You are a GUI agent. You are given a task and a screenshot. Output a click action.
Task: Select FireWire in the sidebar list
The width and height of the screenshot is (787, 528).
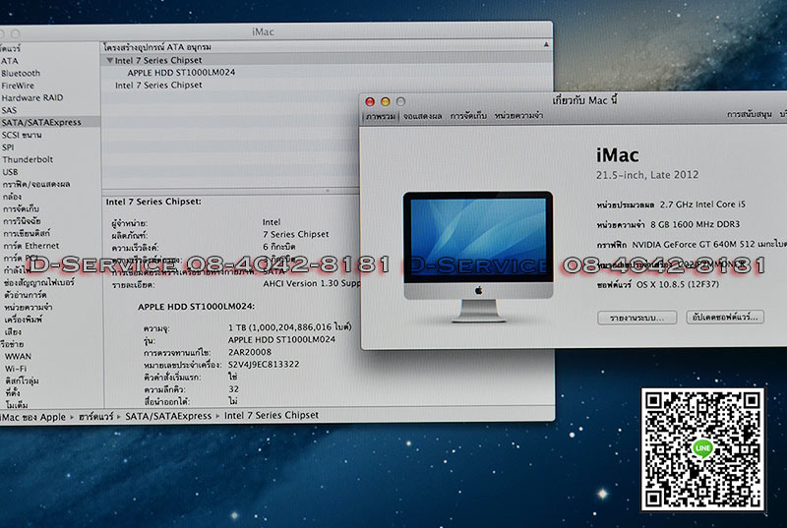(18, 86)
